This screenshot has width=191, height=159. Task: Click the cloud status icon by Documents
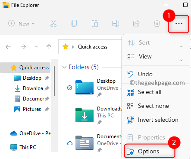(70, 143)
